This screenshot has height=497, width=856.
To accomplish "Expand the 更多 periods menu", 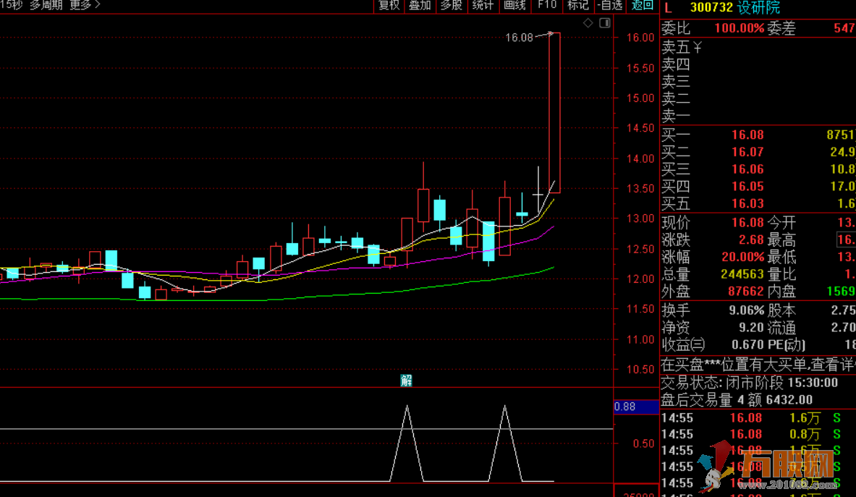I will 85,5.
